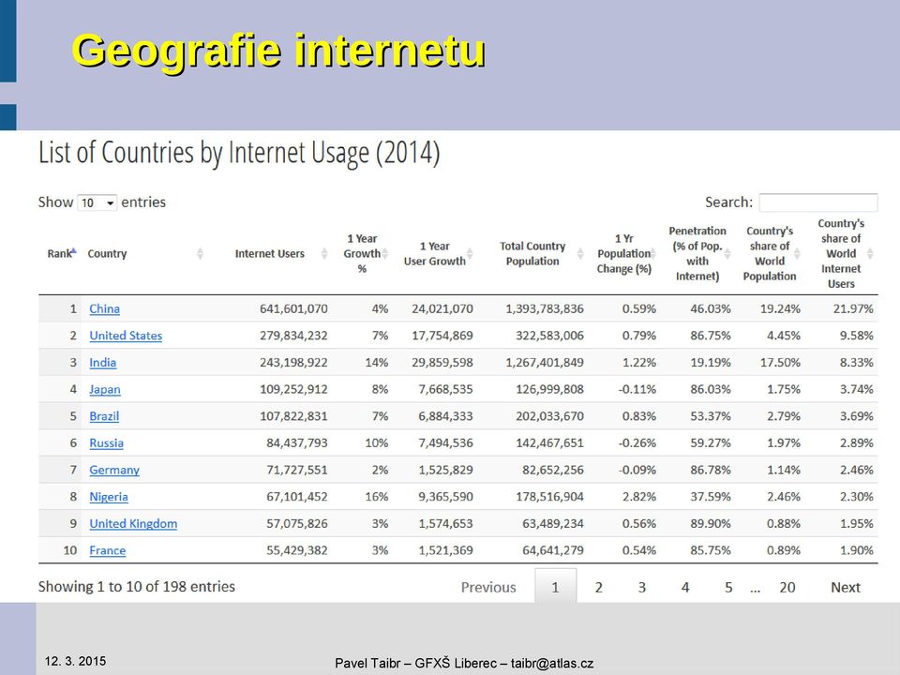
Task: Go to pagination page 5
Action: pyautogui.click(x=728, y=587)
